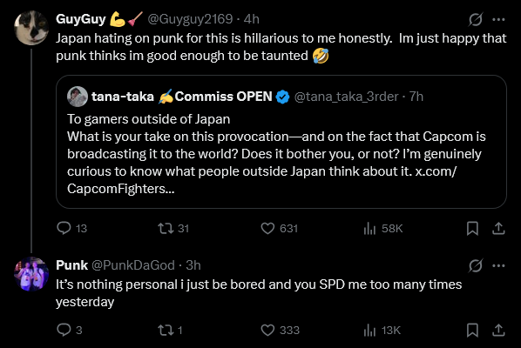
Task: Share Punk's reply
Action: (498, 330)
